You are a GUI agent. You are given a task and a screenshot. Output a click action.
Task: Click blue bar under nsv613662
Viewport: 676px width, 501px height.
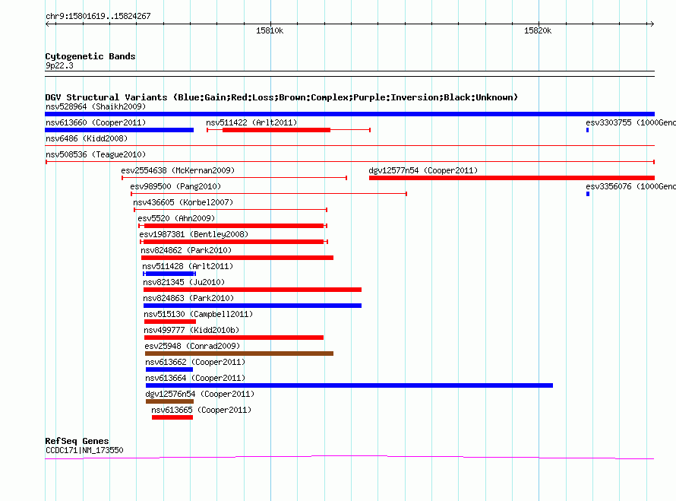pos(169,369)
